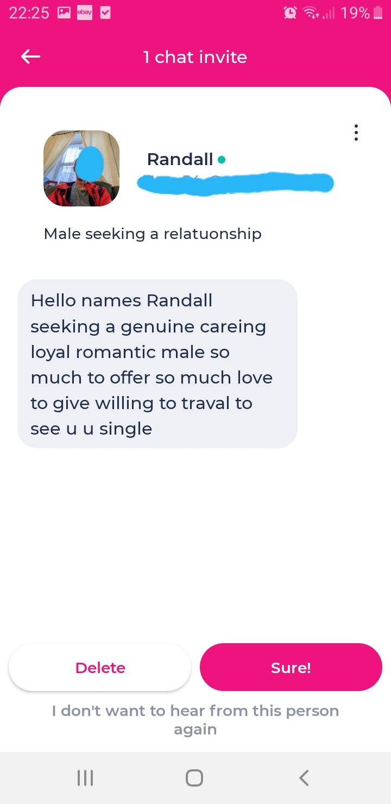Tap the Wi-Fi status icon
The image size is (391, 804).
click(x=311, y=13)
